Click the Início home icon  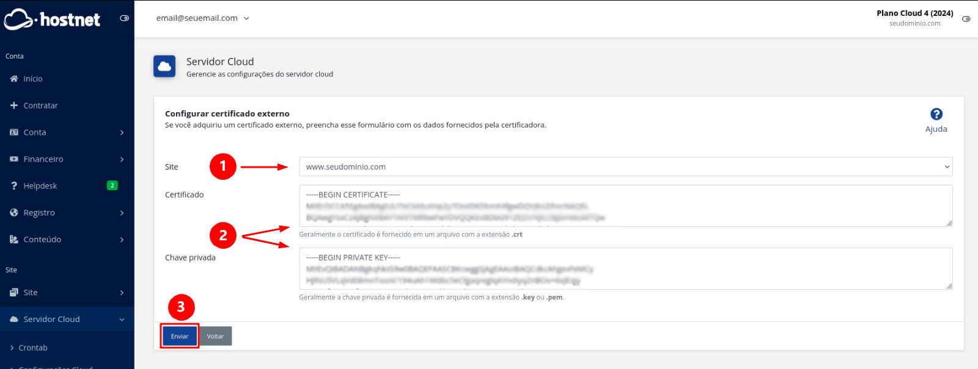coord(14,79)
